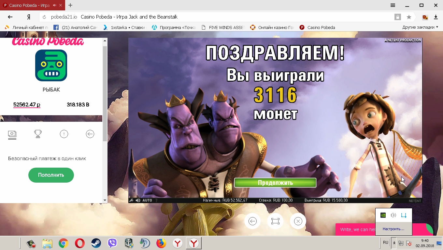Viewport: 443px width, 250px height.
Task: Open NVIDIA icon in the tray popup
Action: coord(383,215)
